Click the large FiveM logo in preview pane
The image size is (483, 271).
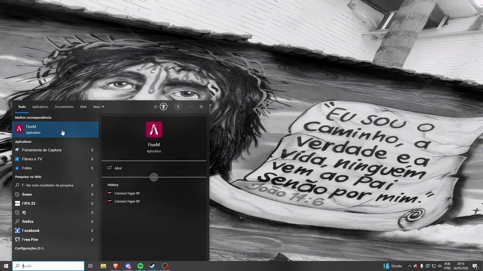154,129
